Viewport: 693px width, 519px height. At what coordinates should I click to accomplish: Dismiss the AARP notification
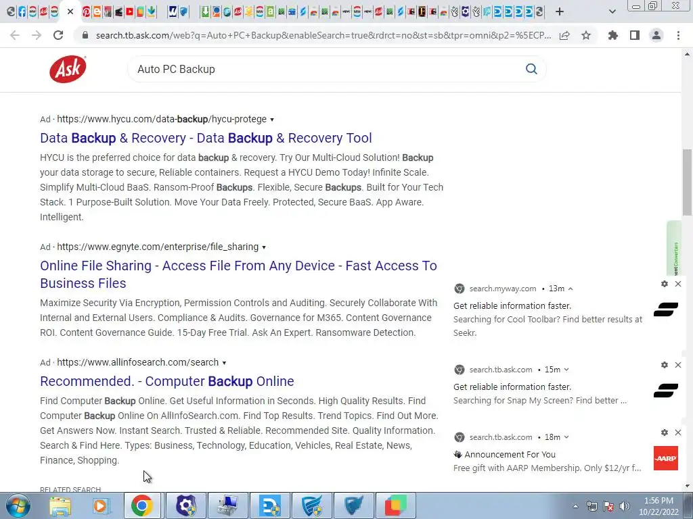click(x=678, y=432)
